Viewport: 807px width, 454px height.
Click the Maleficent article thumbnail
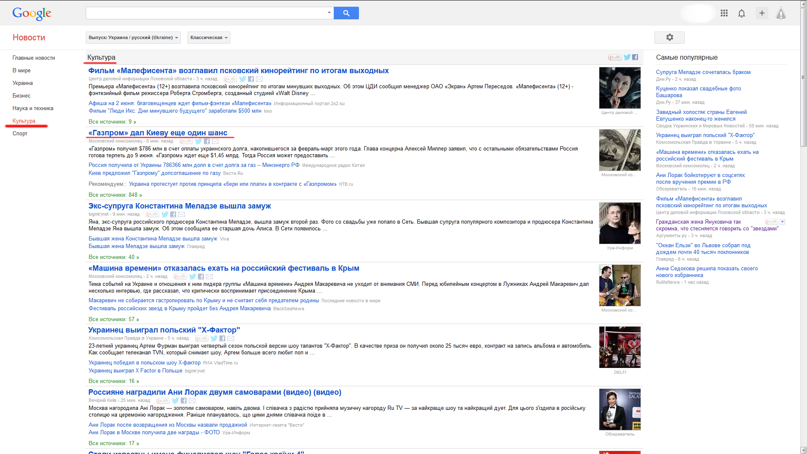[620, 88]
